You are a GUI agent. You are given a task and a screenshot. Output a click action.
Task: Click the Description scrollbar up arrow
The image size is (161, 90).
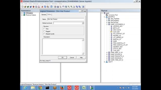pyautogui.click(x=83, y=40)
